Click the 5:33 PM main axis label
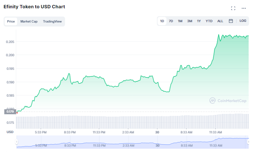253x152 pixels. [41, 132]
